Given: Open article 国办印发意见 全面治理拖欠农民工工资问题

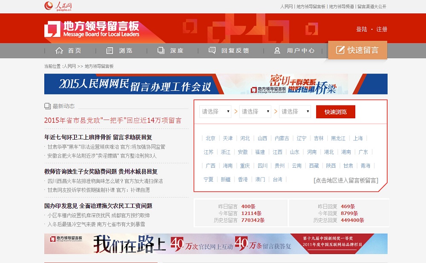Looking at the screenshot, I should [98, 206].
